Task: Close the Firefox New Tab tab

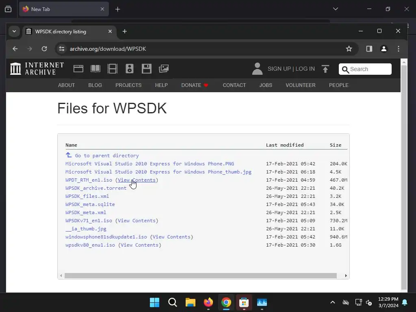Action: pos(102,9)
